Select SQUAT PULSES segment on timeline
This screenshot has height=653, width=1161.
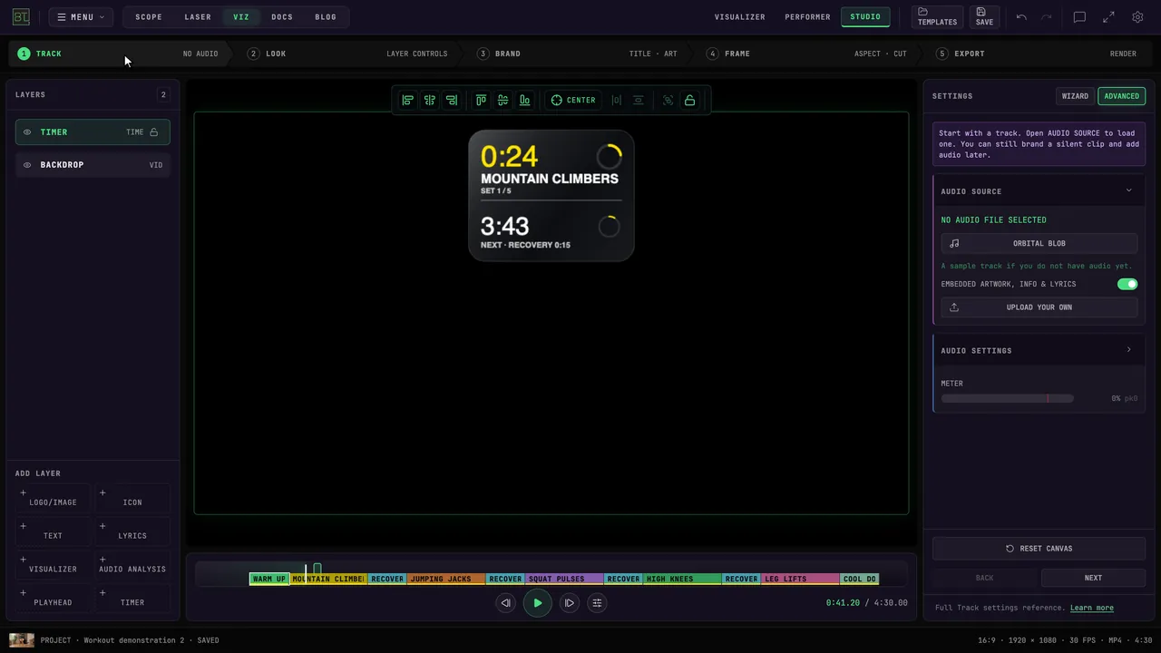click(563, 579)
